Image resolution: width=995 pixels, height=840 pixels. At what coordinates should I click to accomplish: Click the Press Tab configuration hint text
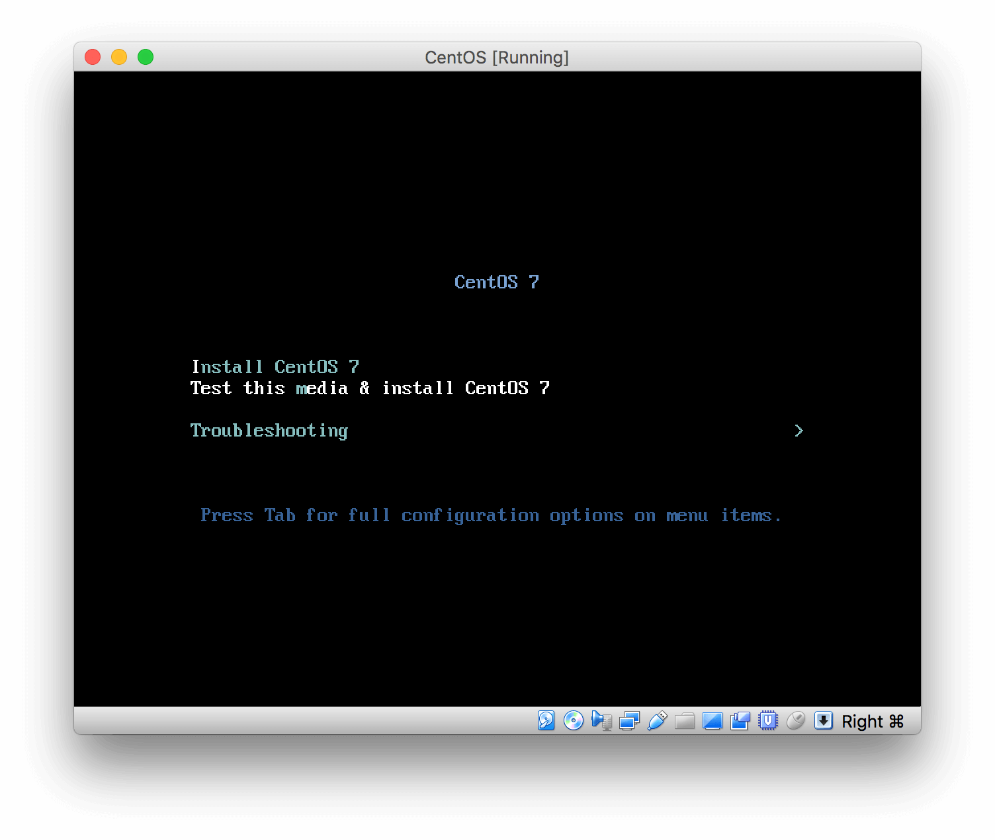[491, 515]
